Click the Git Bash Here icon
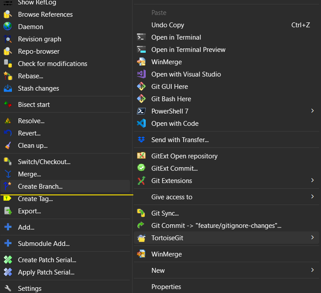Screen dimensions: 321x293 (x=141, y=99)
